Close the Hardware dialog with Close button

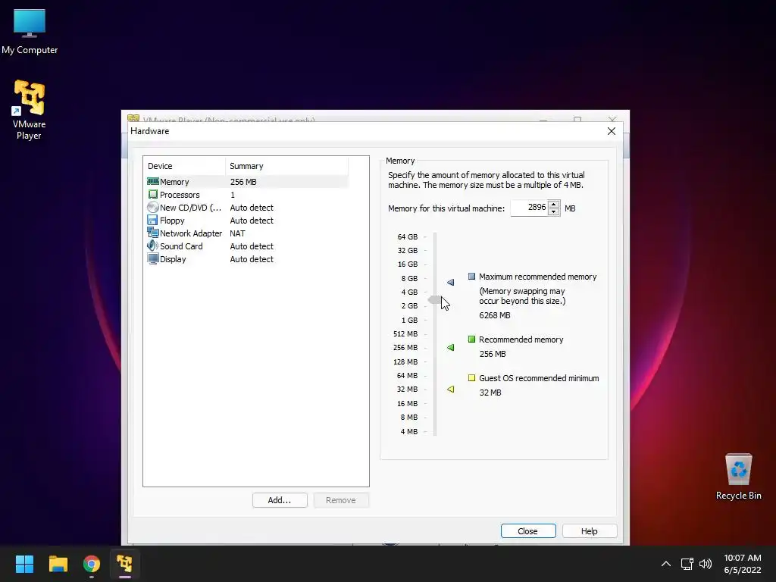pos(528,531)
